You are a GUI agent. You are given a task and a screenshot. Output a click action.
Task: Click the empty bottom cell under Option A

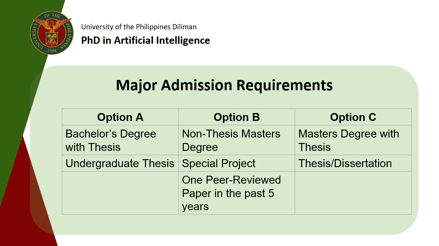coord(120,193)
